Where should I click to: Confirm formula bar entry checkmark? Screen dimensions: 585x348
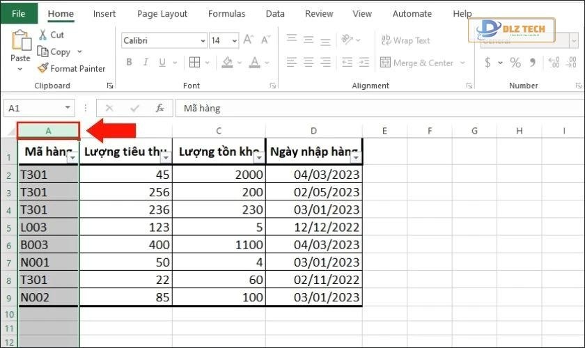134,108
